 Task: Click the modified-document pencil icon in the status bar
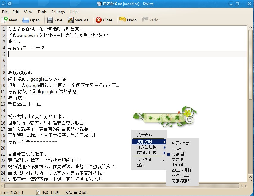(38, 192)
